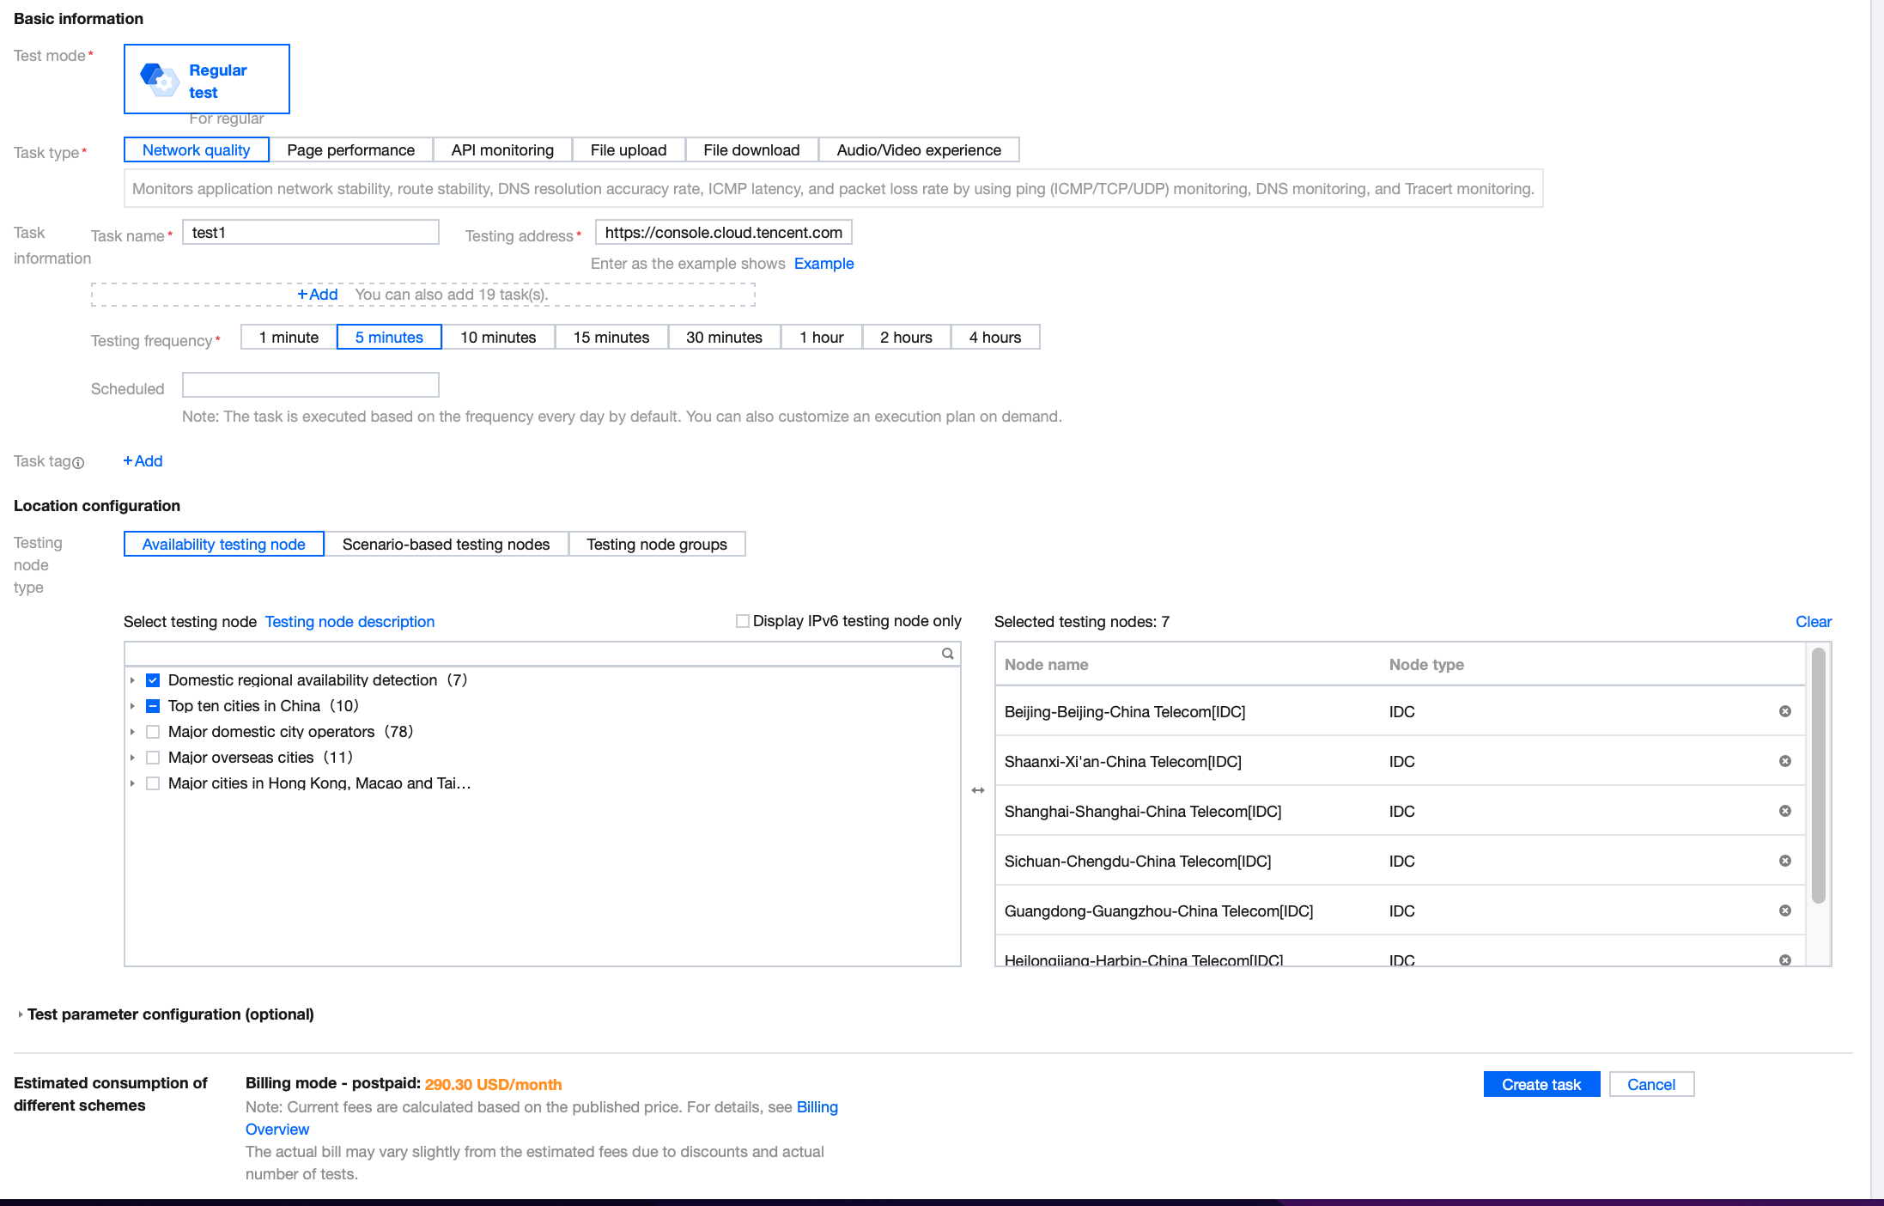The height and width of the screenshot is (1206, 1884).
Task: Click the transfer arrows between node panels
Action: [x=977, y=790]
